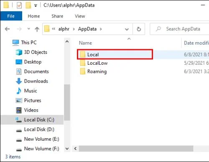This screenshot has width=209, height=162.
Task: Open Downloads in navigation pane
Action: 36,81
